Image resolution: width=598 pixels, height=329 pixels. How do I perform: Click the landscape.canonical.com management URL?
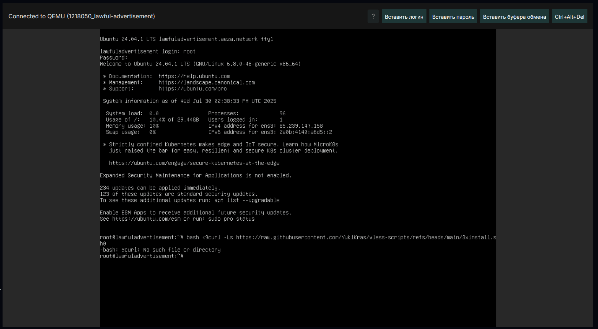(207, 83)
